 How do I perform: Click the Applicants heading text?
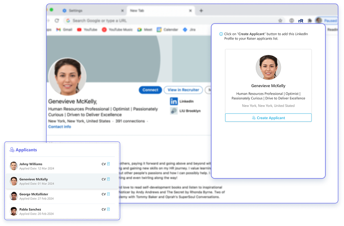pos(26,150)
